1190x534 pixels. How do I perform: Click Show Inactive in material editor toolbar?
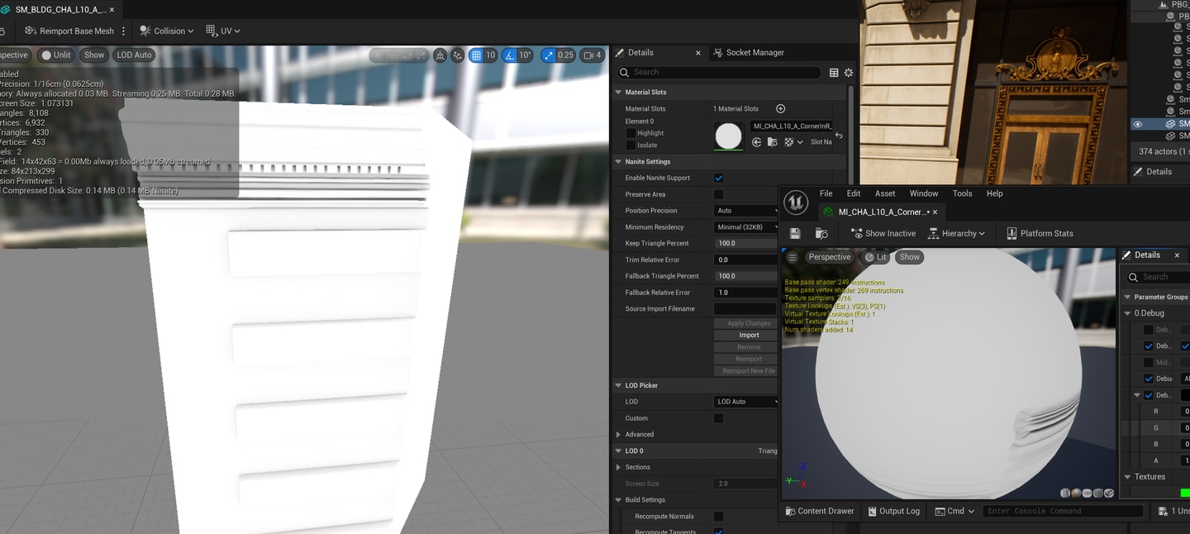[883, 234]
